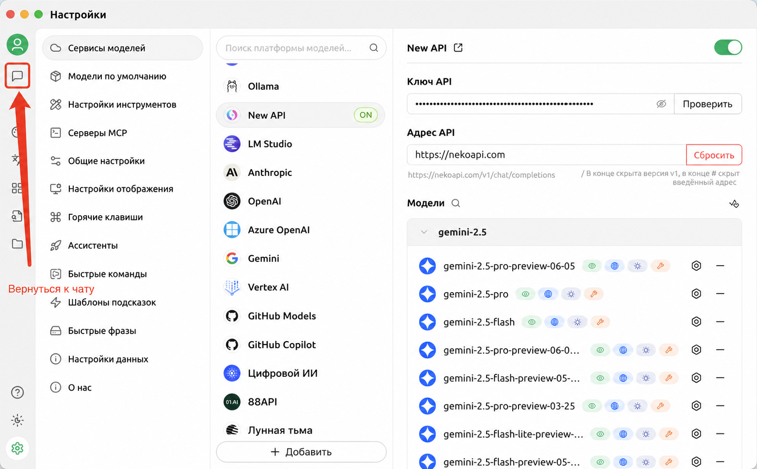757x469 pixels.
Task: Select the New API provider row
Action: point(301,115)
